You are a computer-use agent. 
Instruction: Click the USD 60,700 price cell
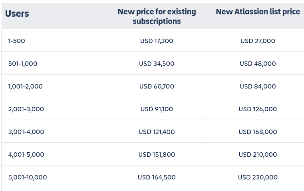coord(157,86)
